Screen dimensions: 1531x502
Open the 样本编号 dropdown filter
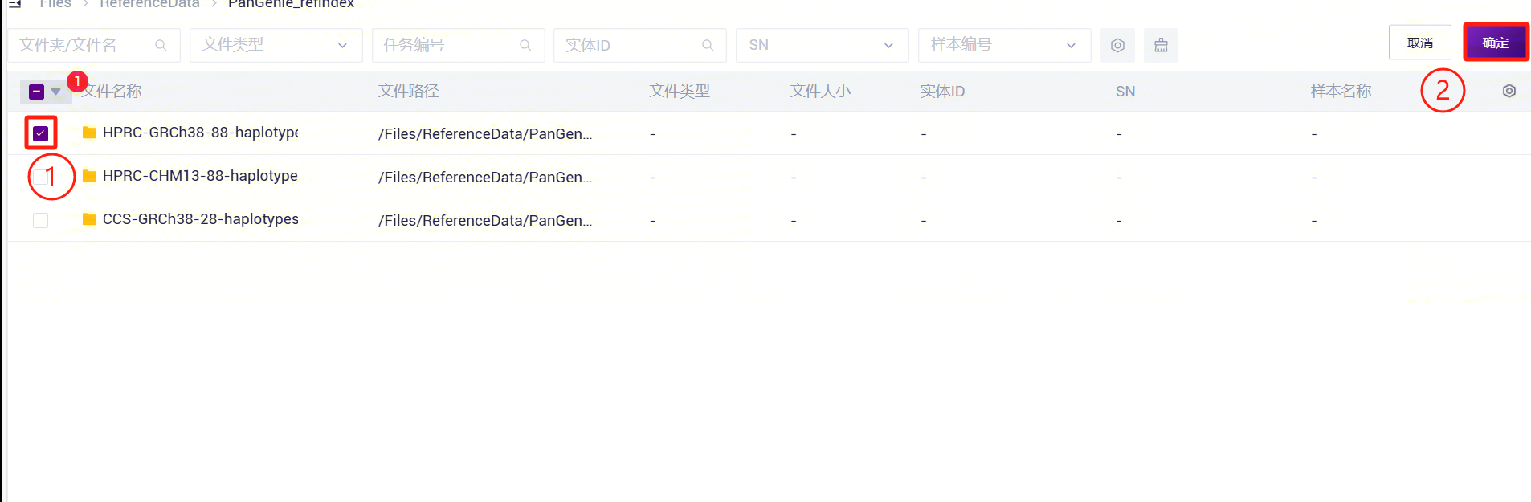pos(1004,46)
